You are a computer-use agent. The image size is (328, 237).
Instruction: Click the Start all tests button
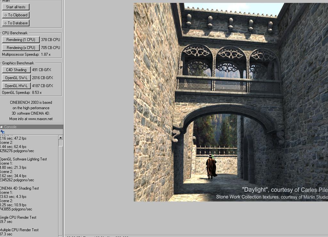click(x=16, y=7)
